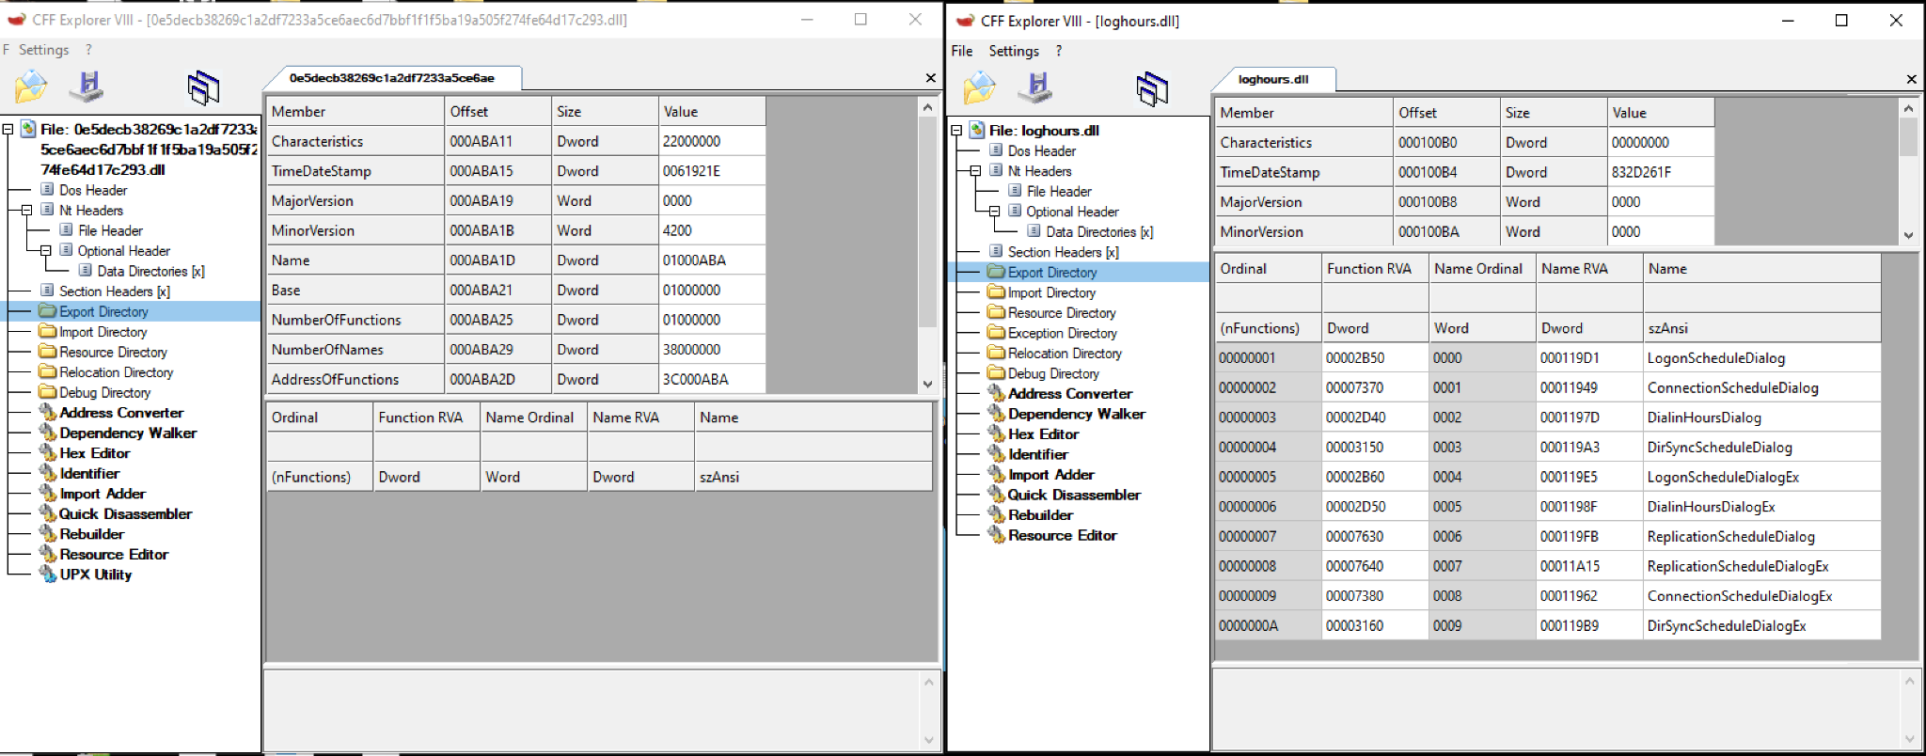This screenshot has width=1926, height=756.
Task: Select the 0e5decb38269c1a2df7233a5ce6ae tab
Action: [392, 78]
